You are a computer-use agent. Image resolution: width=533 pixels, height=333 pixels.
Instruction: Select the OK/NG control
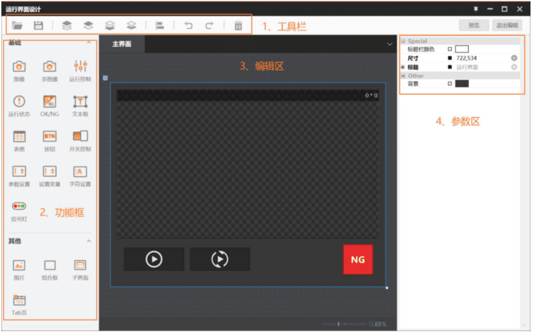click(50, 106)
